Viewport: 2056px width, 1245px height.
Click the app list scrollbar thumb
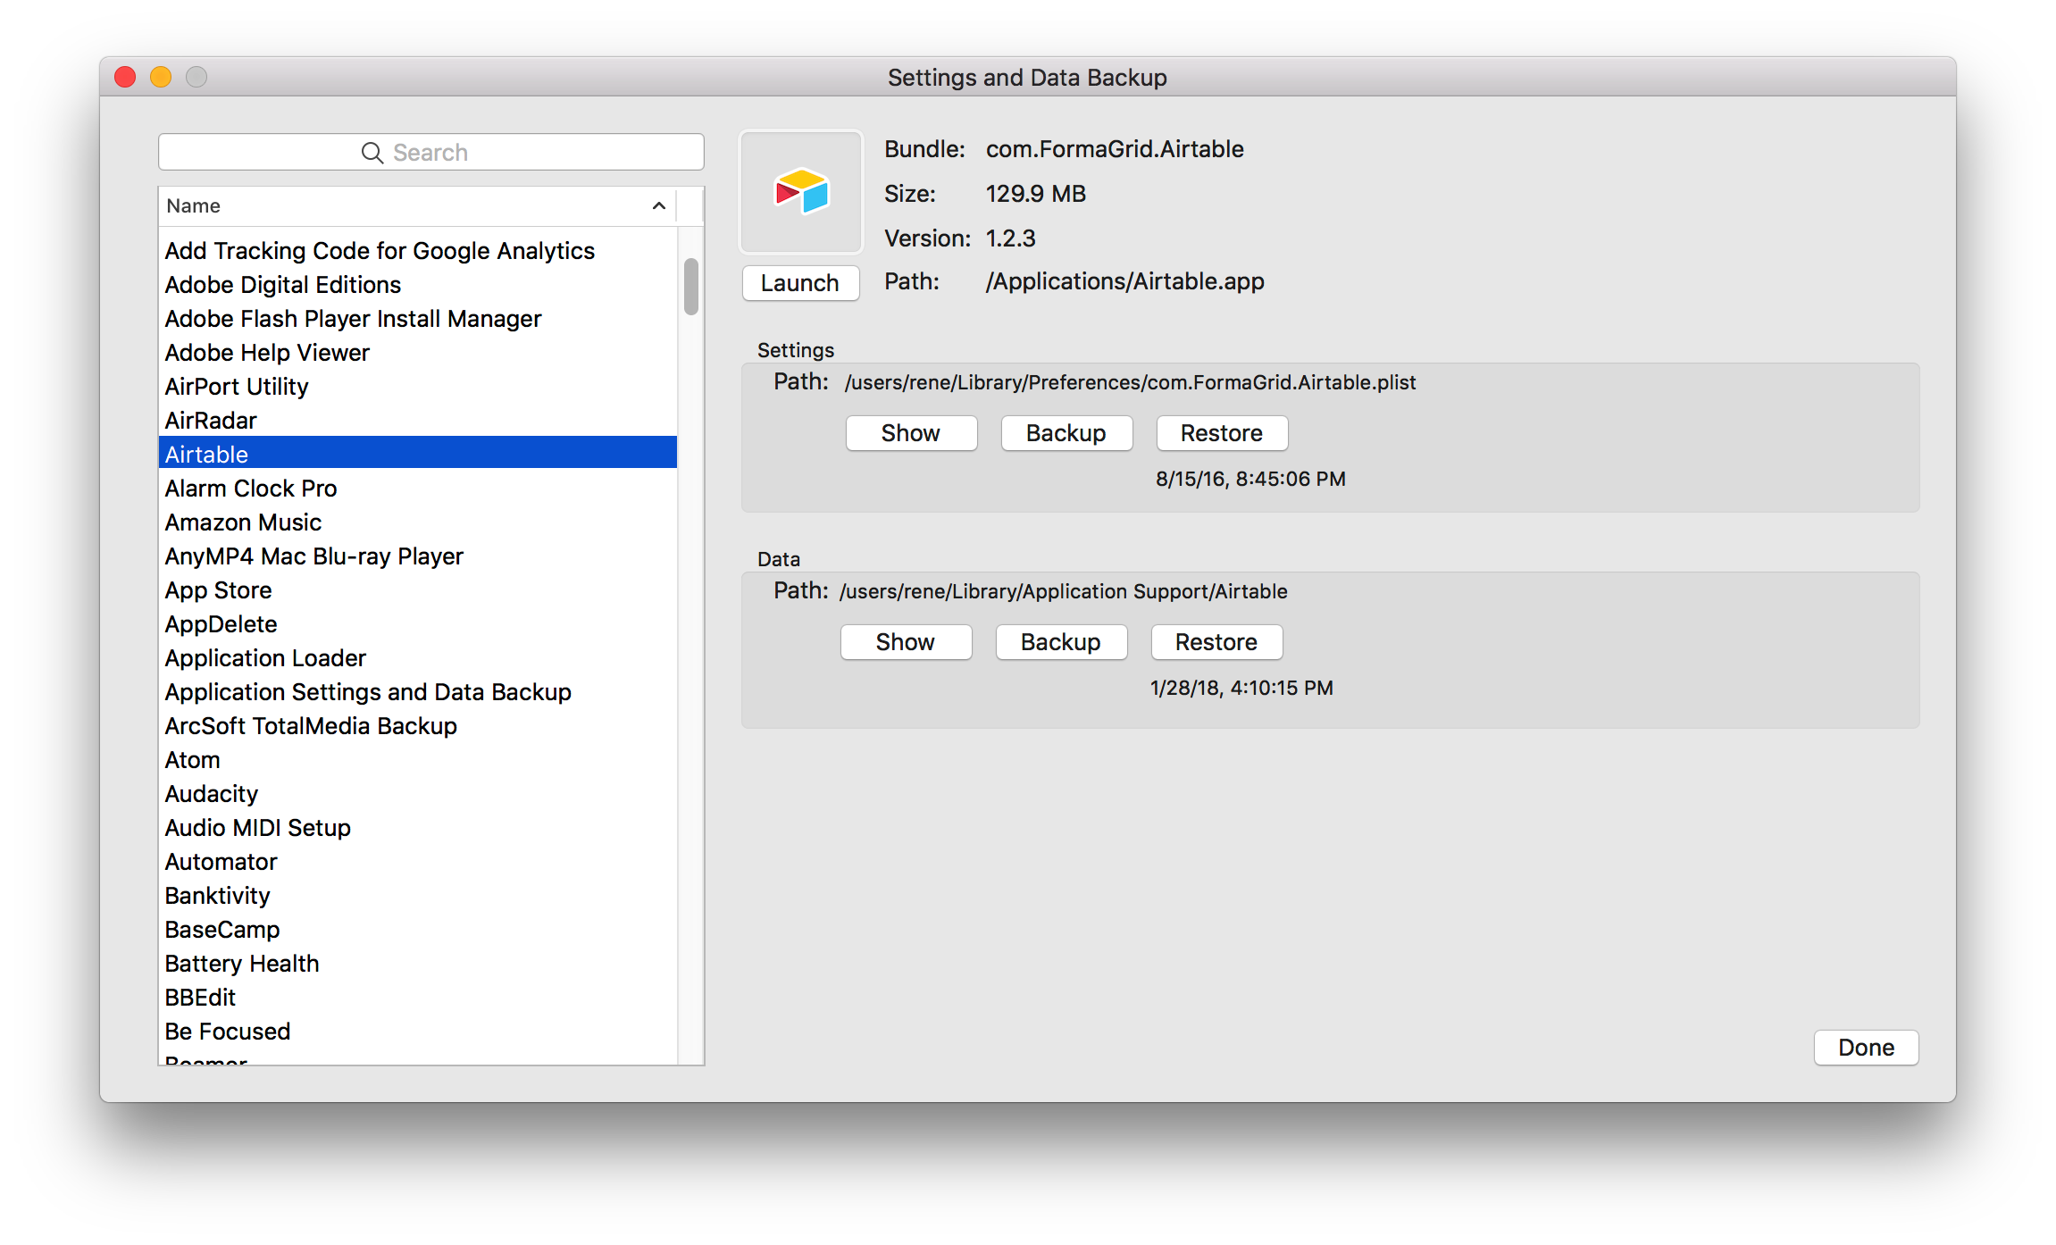point(690,287)
